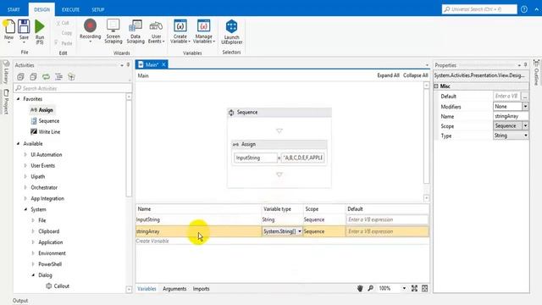Click the second Activities panel toolbar icon
The width and height of the screenshot is (542, 305).
tap(33, 77)
